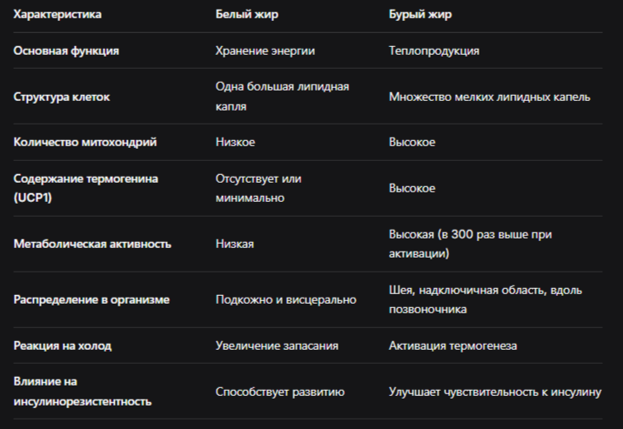Click the "Отсутствует или минимально" cell
The image size is (623, 429).
[258, 188]
